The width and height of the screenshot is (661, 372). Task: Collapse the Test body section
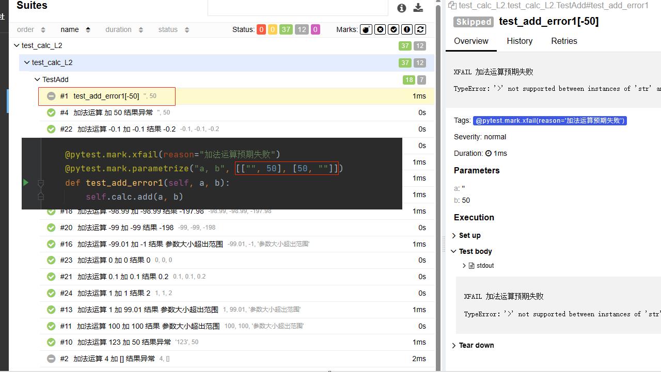471,251
